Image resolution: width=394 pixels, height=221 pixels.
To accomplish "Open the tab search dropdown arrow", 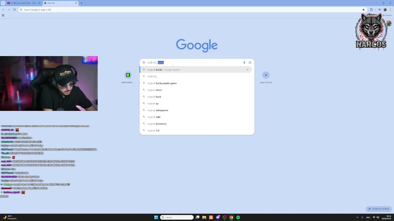I will pos(3,3).
